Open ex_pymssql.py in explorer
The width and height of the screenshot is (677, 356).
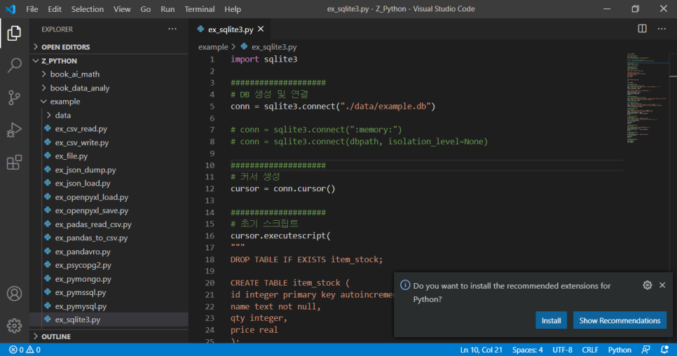tap(109, 292)
